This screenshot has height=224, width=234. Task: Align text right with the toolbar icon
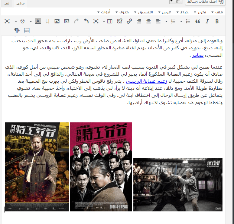pos(139,21)
